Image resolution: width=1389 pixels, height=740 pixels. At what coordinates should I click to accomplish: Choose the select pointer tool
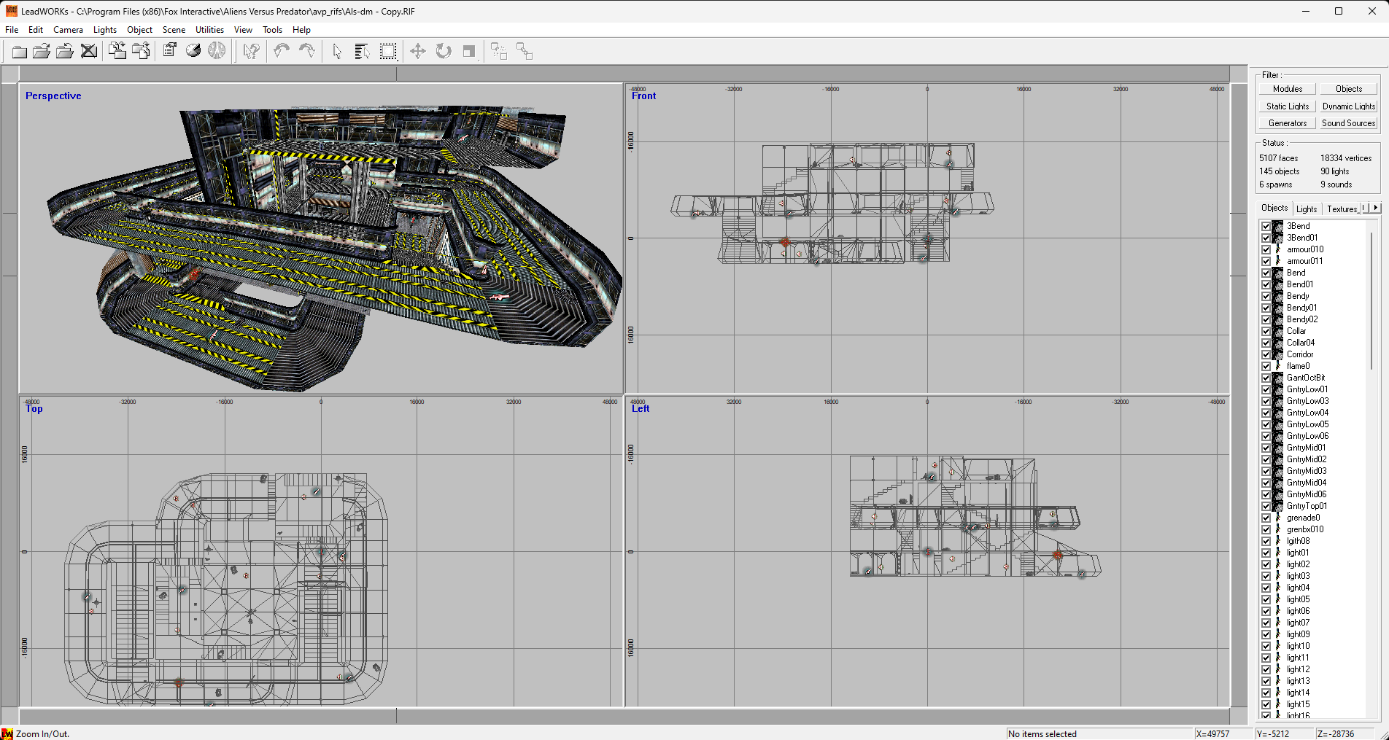click(x=337, y=51)
